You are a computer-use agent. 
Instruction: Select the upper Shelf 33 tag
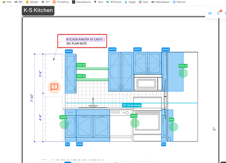(x=81, y=65)
